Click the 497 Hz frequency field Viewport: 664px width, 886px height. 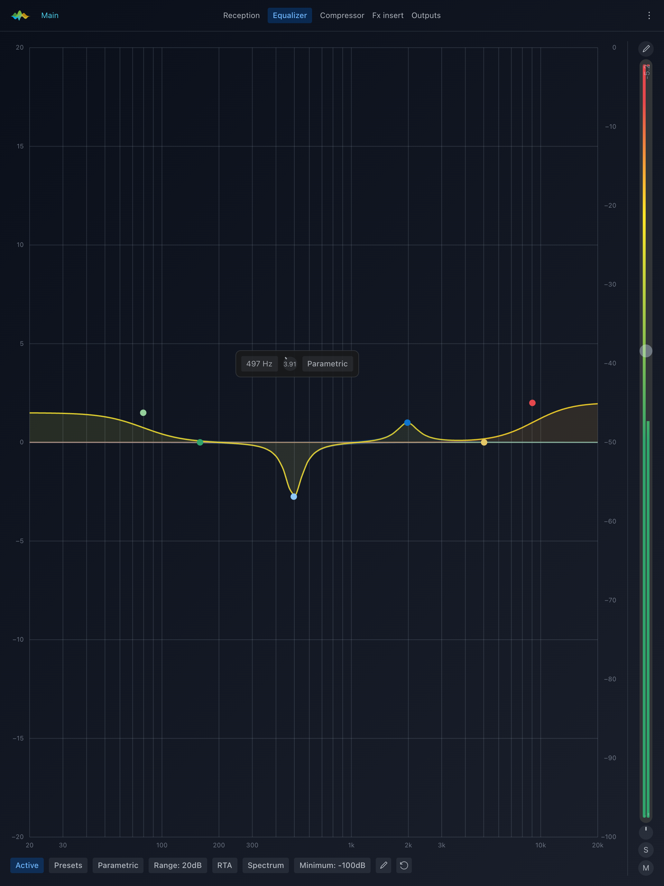[x=259, y=364]
